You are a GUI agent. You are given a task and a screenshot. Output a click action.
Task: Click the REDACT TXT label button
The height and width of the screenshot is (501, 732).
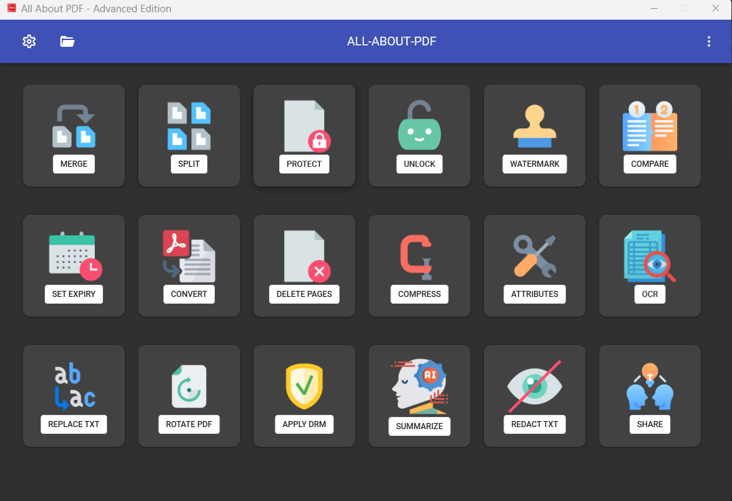tap(535, 424)
